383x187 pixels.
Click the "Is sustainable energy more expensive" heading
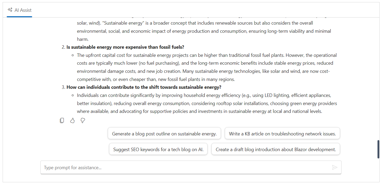point(125,47)
